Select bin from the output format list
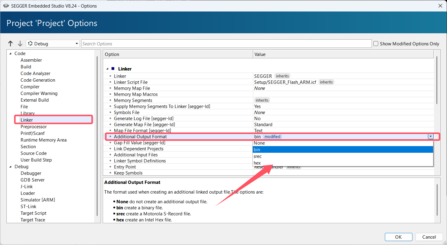447x245 pixels. pyautogui.click(x=343, y=150)
